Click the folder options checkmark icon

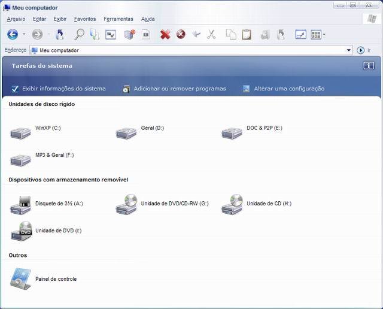(x=111, y=35)
